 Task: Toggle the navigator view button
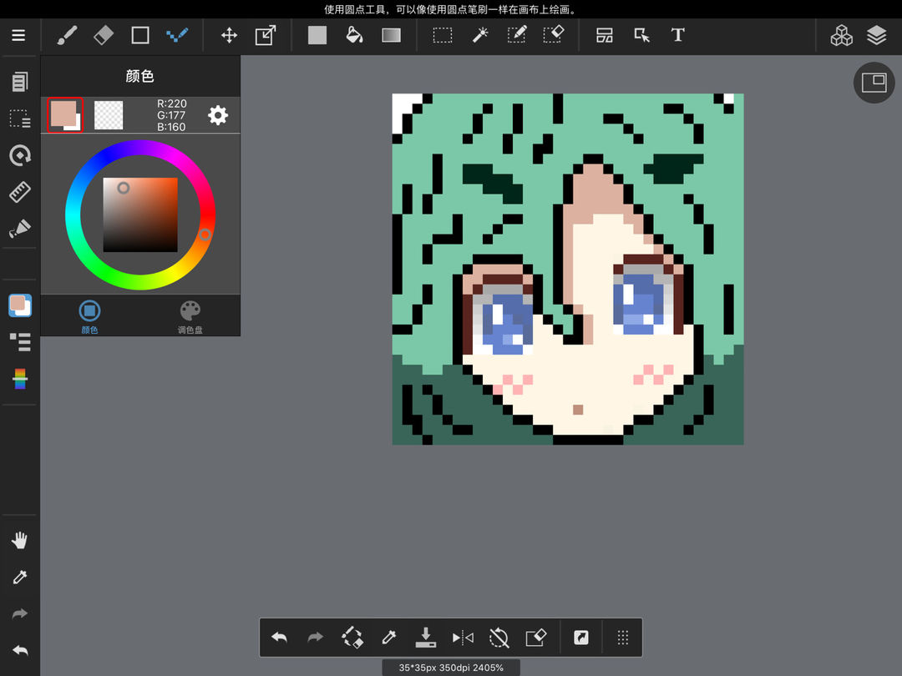pos(874,83)
